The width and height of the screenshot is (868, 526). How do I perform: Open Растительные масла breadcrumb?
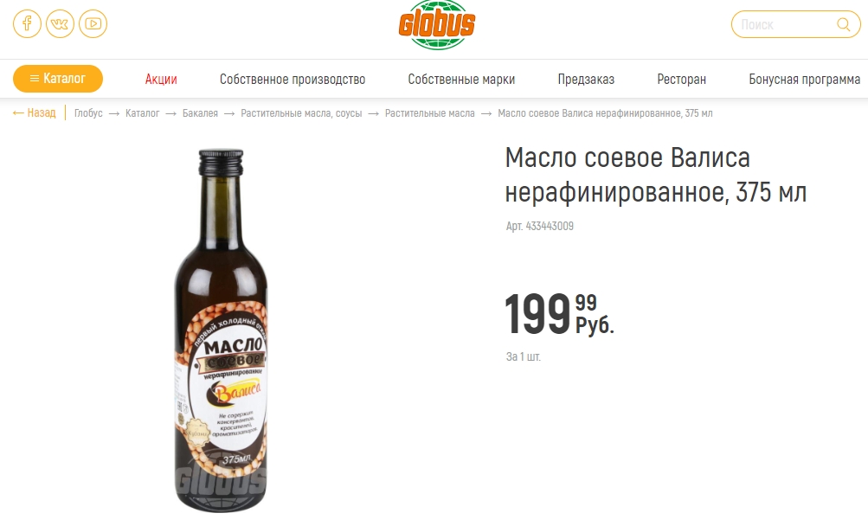click(430, 113)
